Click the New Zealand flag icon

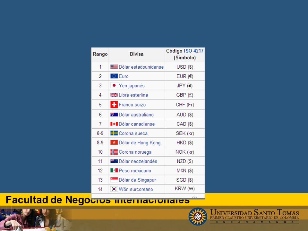click(114, 161)
